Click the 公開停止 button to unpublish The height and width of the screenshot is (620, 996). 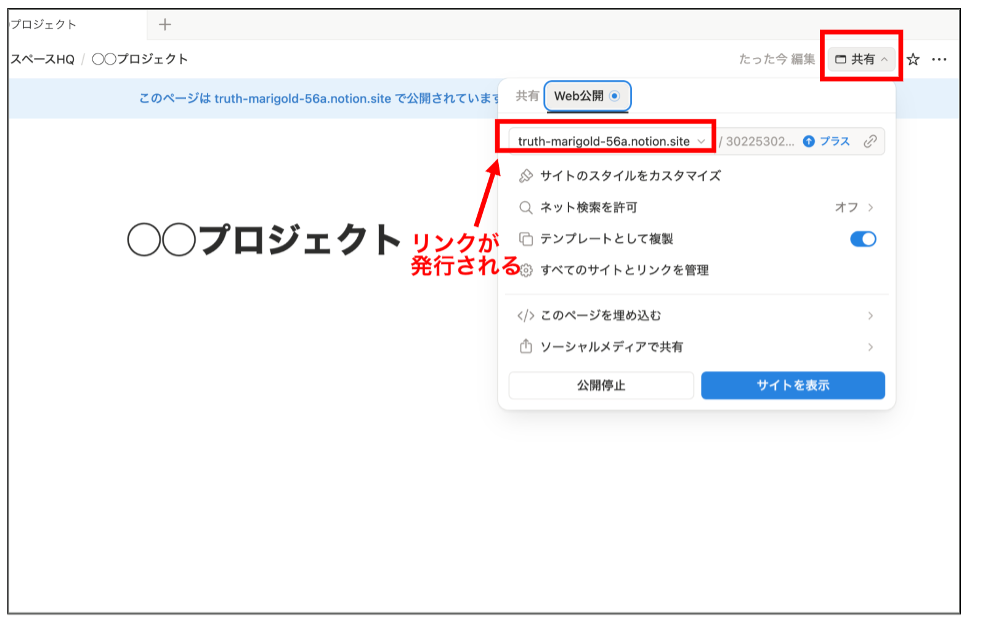(601, 386)
